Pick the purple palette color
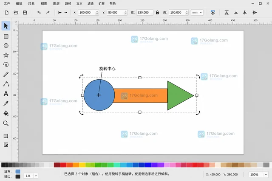Image resolution: width=272 pixels, height=181 pixels. [x=161, y=165]
